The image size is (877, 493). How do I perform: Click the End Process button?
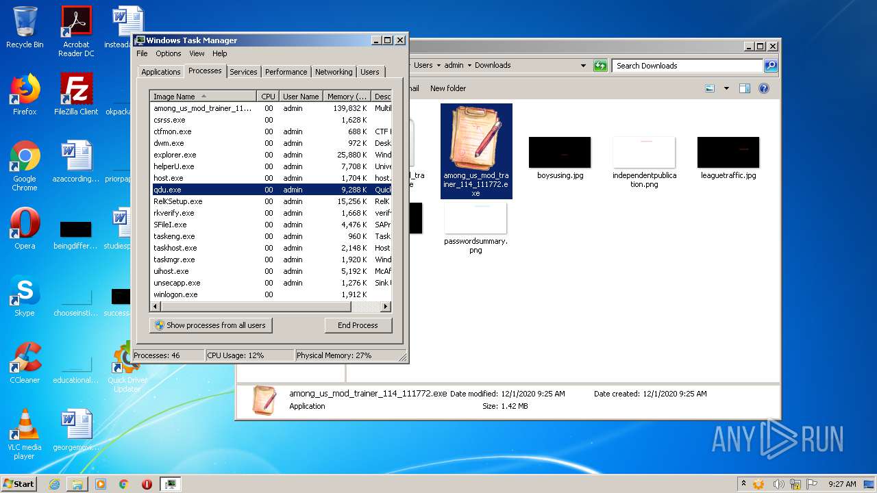pyautogui.click(x=358, y=325)
